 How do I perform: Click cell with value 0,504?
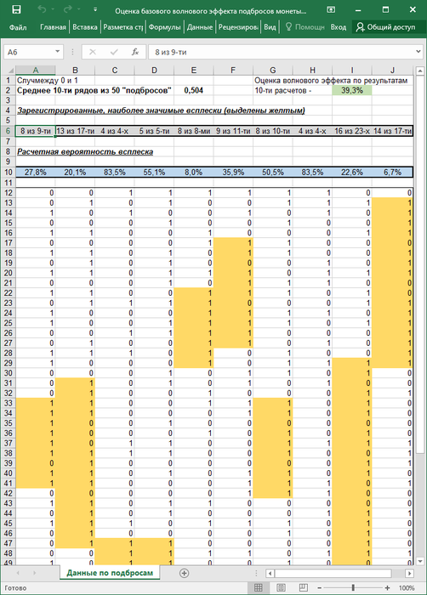tap(193, 90)
